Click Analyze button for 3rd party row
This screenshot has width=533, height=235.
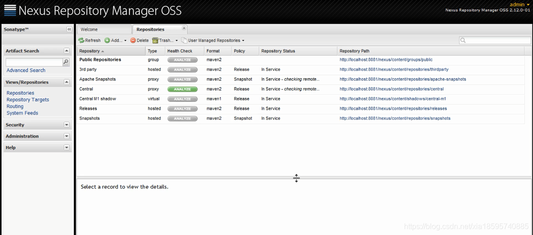(183, 70)
